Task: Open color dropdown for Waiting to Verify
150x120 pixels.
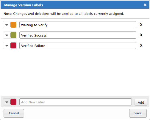Action: [7, 25]
